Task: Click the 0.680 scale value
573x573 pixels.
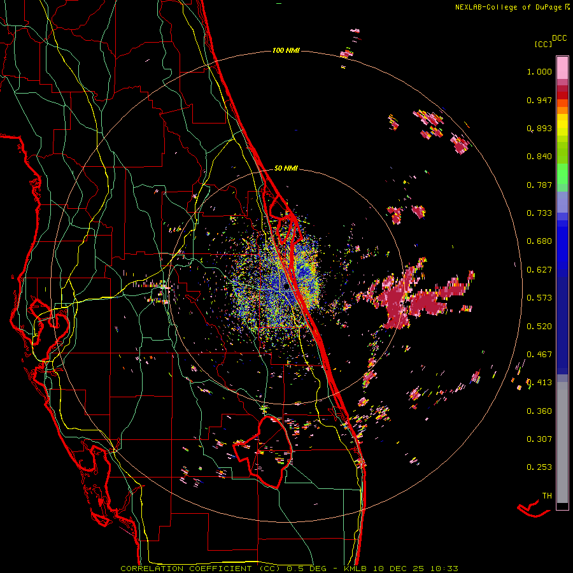Action: (539, 241)
